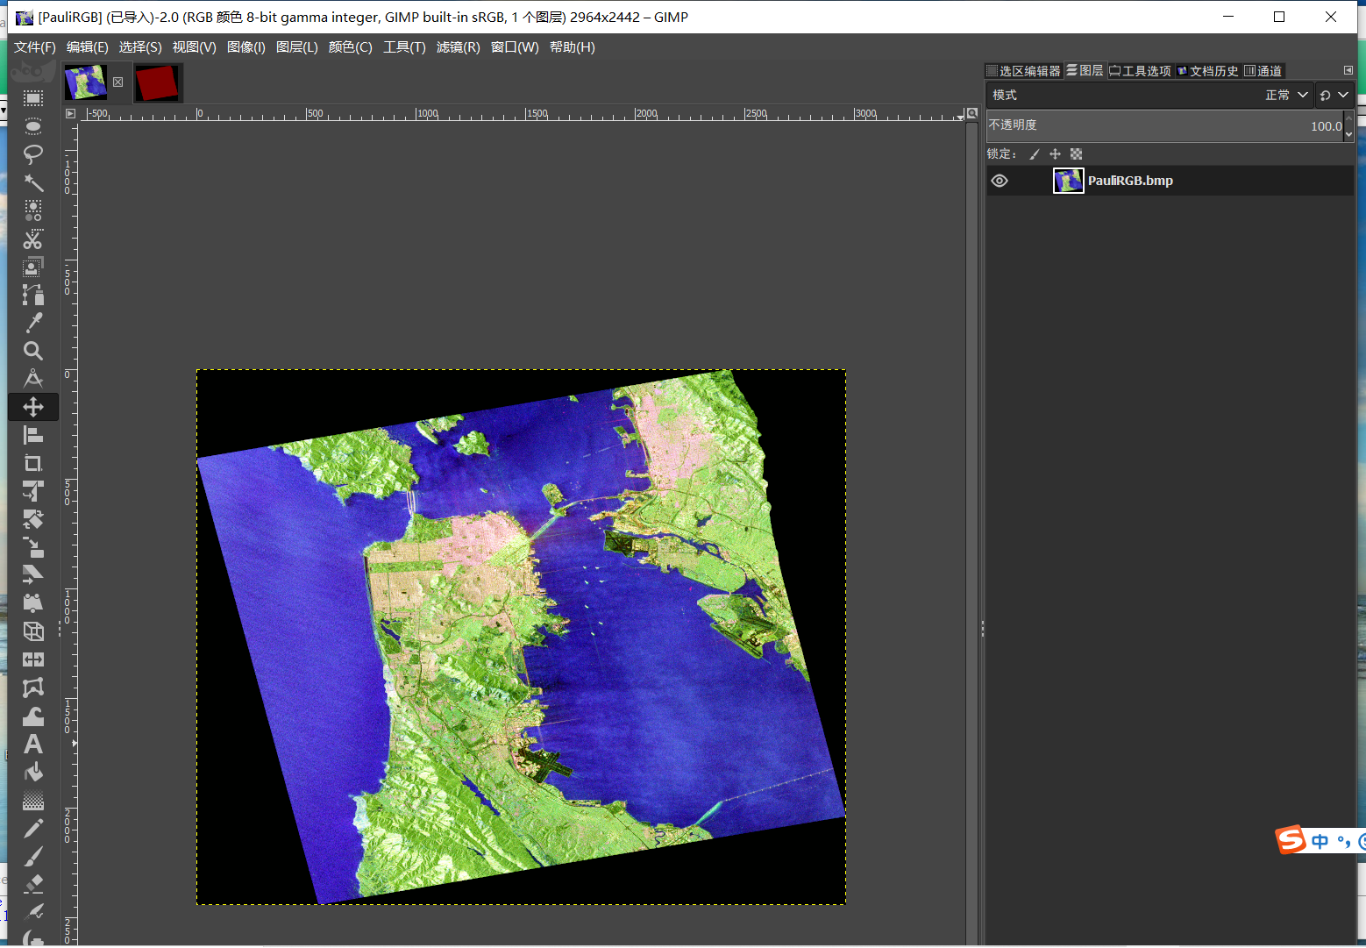
Task: Switch to the red image thumbnail tab
Action: pyautogui.click(x=158, y=82)
